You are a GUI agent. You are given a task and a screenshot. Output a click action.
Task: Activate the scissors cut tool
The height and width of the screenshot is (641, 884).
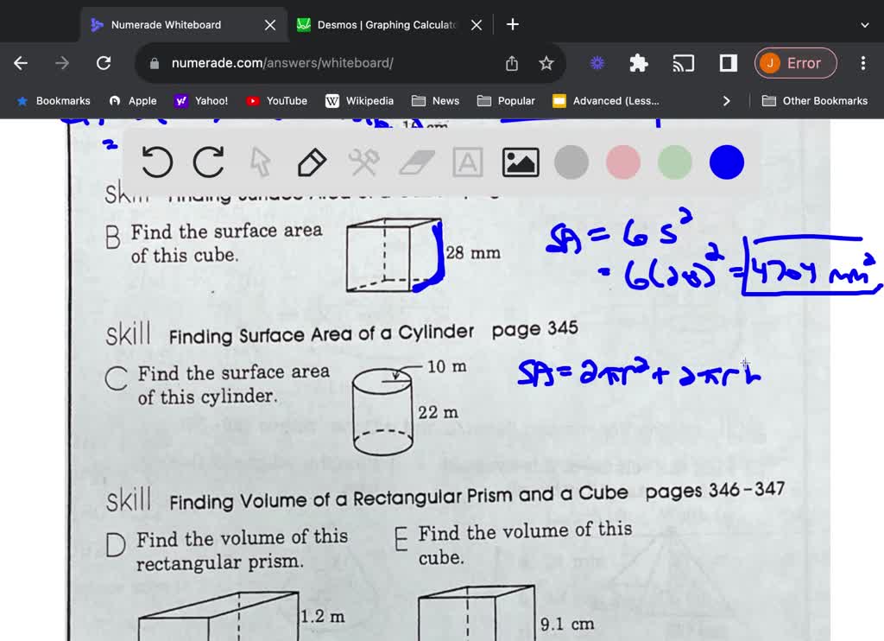click(x=363, y=162)
